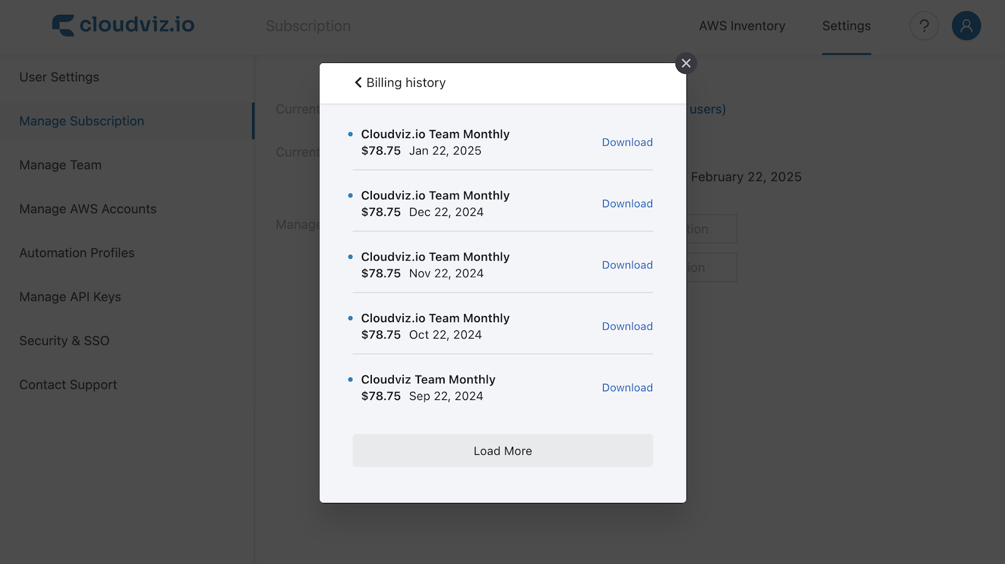Image resolution: width=1005 pixels, height=564 pixels.
Task: Click the Dec 22, 2024 date text
Action: pyautogui.click(x=447, y=212)
